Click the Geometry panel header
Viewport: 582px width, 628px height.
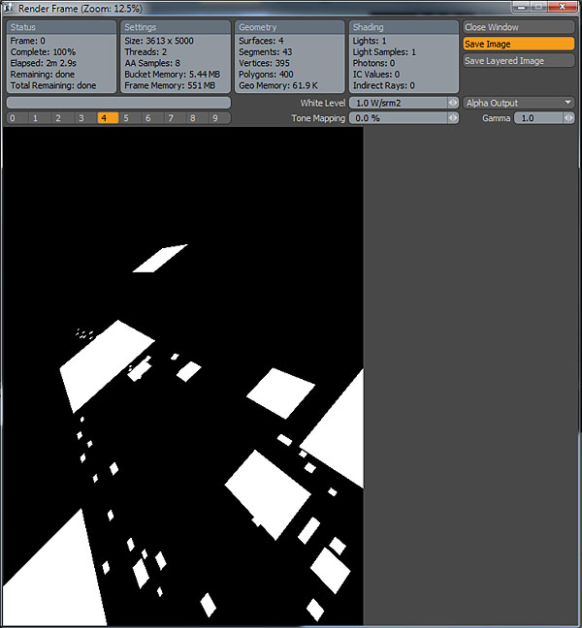(290, 27)
